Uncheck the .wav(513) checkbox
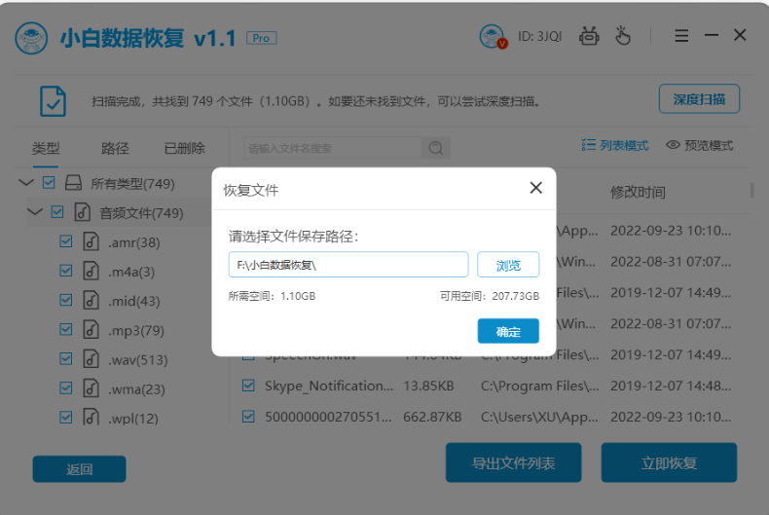Screen dimensions: 769x515 (x=66, y=359)
